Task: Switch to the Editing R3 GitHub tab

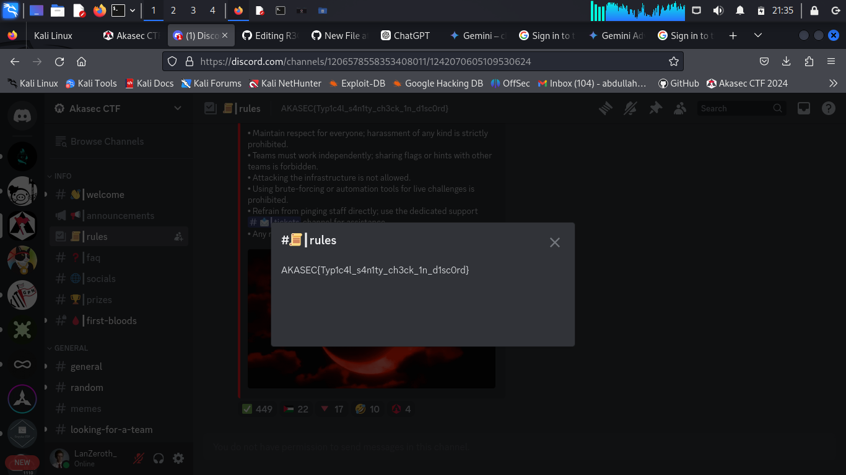Action: [x=270, y=36]
